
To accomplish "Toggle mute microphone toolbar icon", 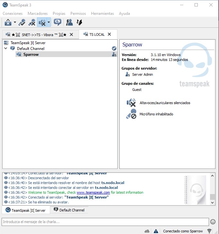I will tap(32, 22).
